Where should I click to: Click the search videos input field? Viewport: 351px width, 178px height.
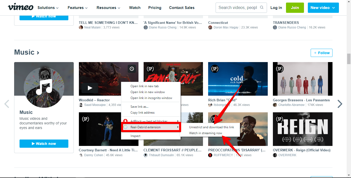coord(238,8)
